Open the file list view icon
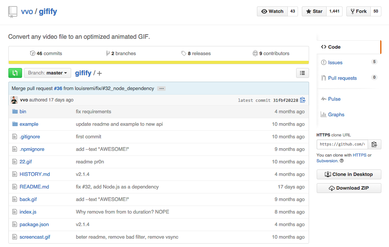 click(302, 73)
